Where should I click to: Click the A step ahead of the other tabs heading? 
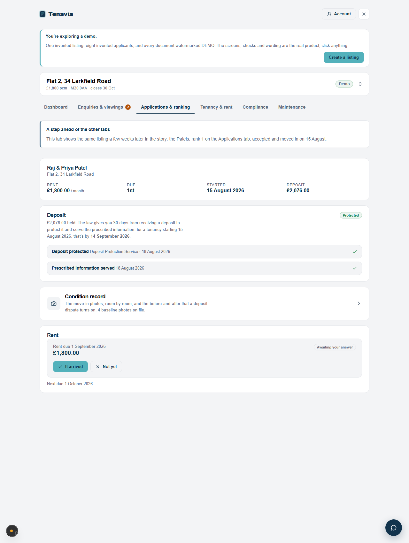pos(78,129)
